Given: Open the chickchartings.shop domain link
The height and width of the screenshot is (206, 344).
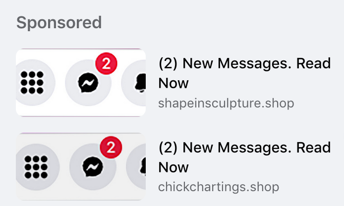Looking at the screenshot, I should tap(219, 187).
